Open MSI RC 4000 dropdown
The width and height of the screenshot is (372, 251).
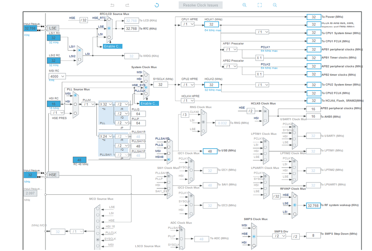tap(57, 76)
